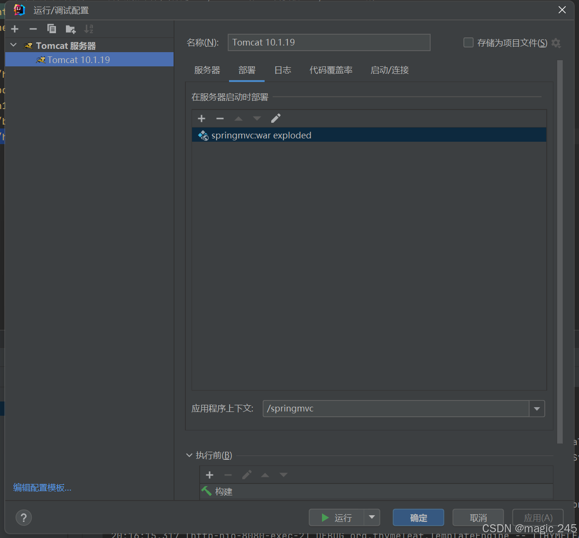Cancel dialog with 取消 button
This screenshot has width=579, height=538.
pos(478,518)
